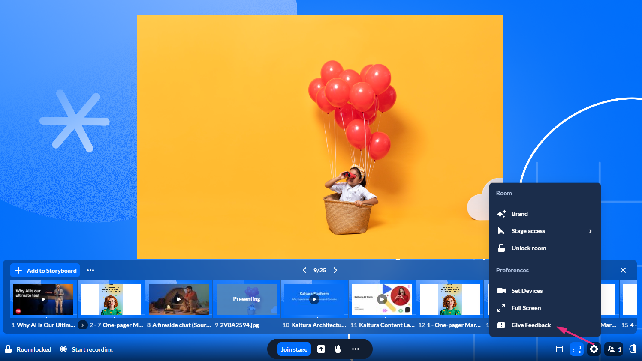Expand the grouped slides 2-7 chevron

click(83, 325)
